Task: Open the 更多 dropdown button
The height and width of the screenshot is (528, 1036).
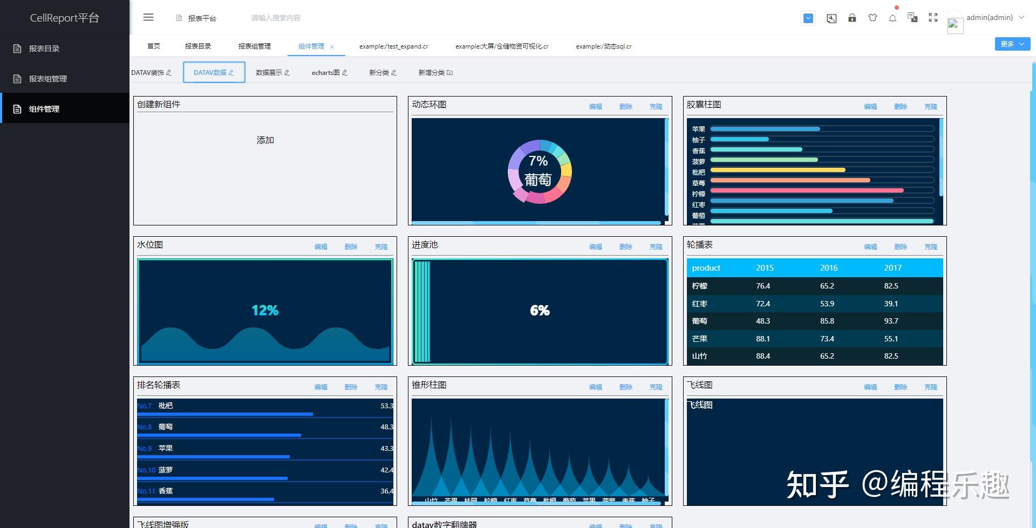Action: pos(1012,44)
